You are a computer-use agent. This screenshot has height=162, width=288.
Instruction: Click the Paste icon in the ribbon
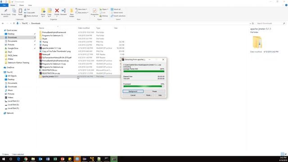point(20,11)
